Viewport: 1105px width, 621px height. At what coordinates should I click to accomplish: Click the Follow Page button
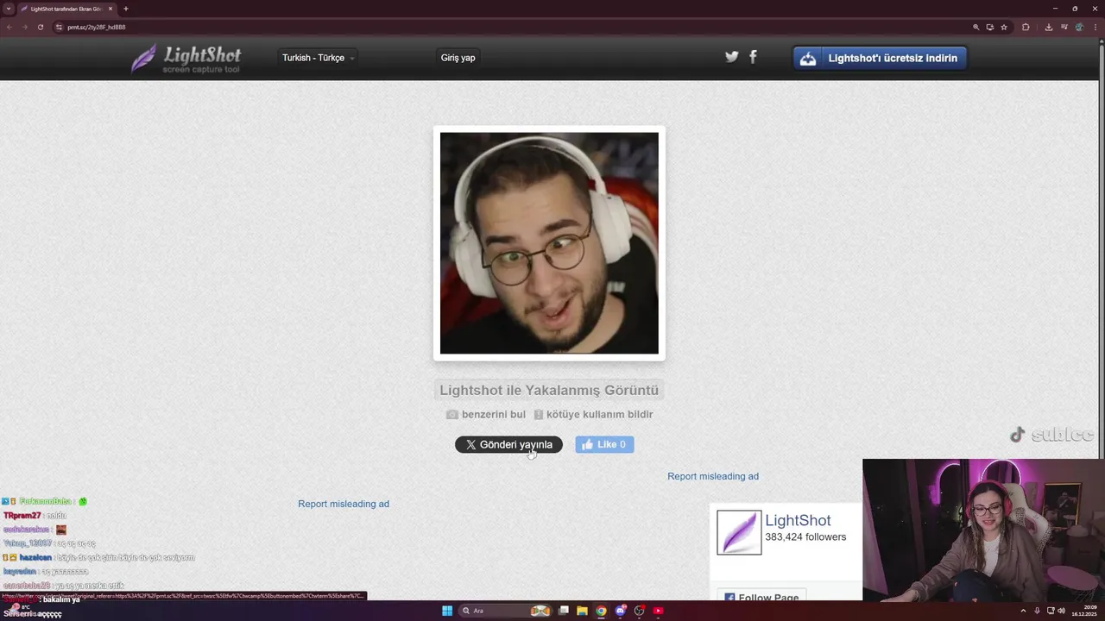click(761, 597)
